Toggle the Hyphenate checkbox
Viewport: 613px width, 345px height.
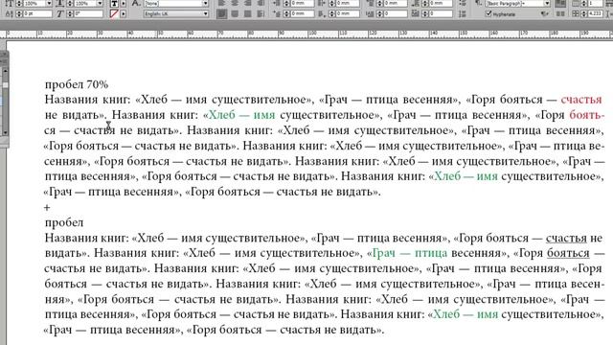pyautogui.click(x=488, y=14)
